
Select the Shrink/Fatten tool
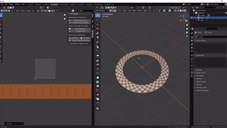[98, 95]
